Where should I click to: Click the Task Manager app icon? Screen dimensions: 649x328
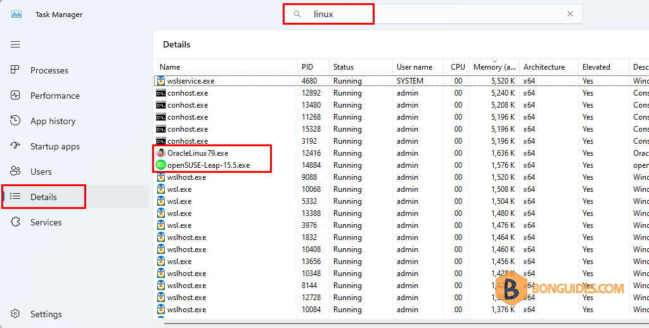coord(16,15)
